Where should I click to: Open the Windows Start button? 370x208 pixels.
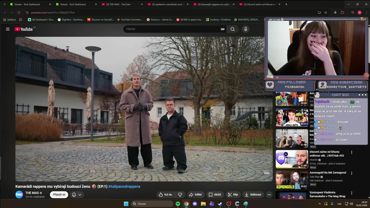[x=126, y=204]
